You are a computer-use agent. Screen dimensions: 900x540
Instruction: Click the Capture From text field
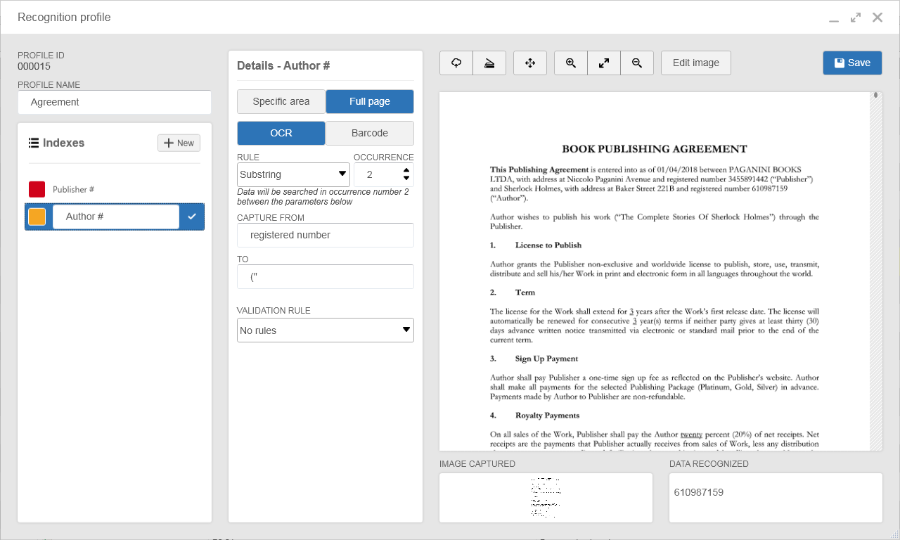[326, 235]
